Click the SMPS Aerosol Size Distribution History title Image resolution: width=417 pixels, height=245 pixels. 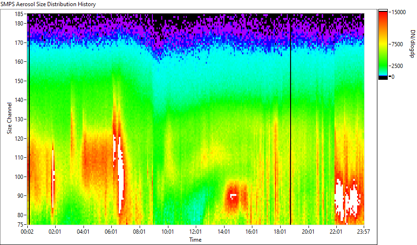click(48, 4)
